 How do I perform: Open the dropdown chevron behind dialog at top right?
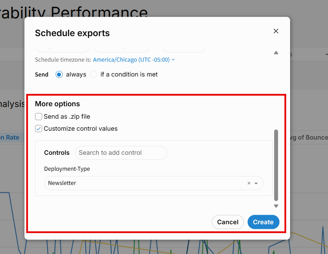326,54
